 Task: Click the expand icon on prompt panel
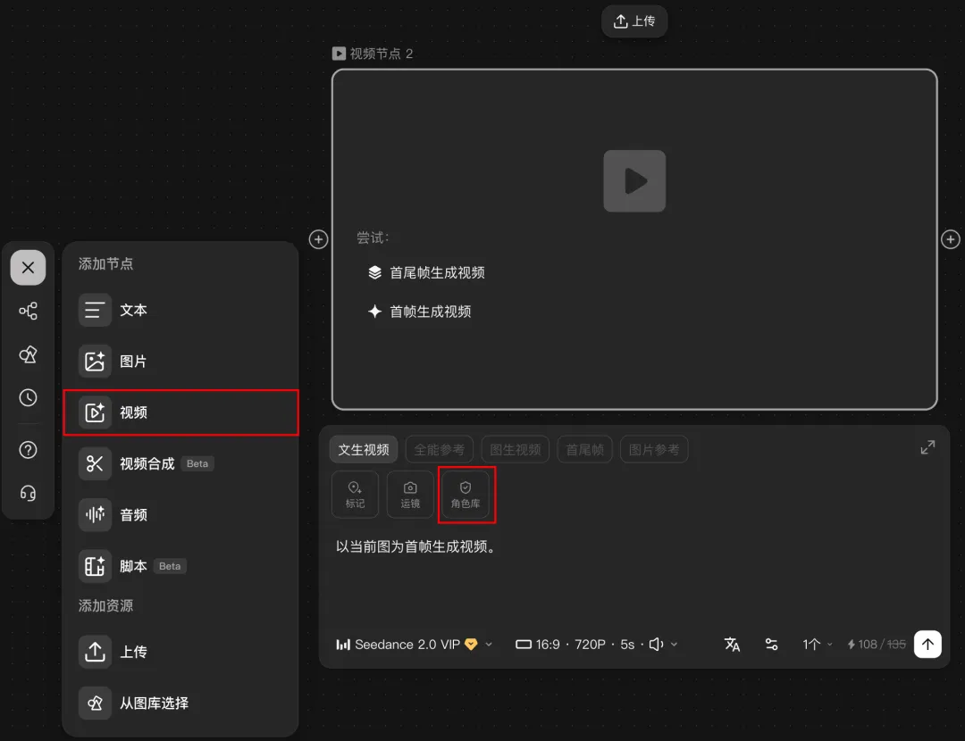click(927, 446)
